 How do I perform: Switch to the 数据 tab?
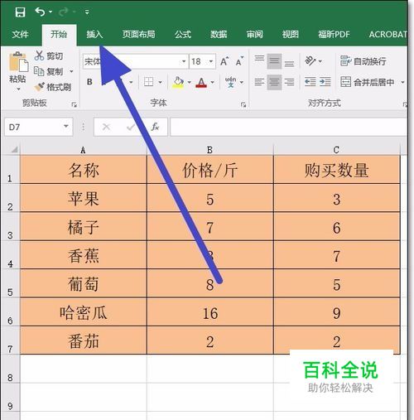pyautogui.click(x=219, y=34)
